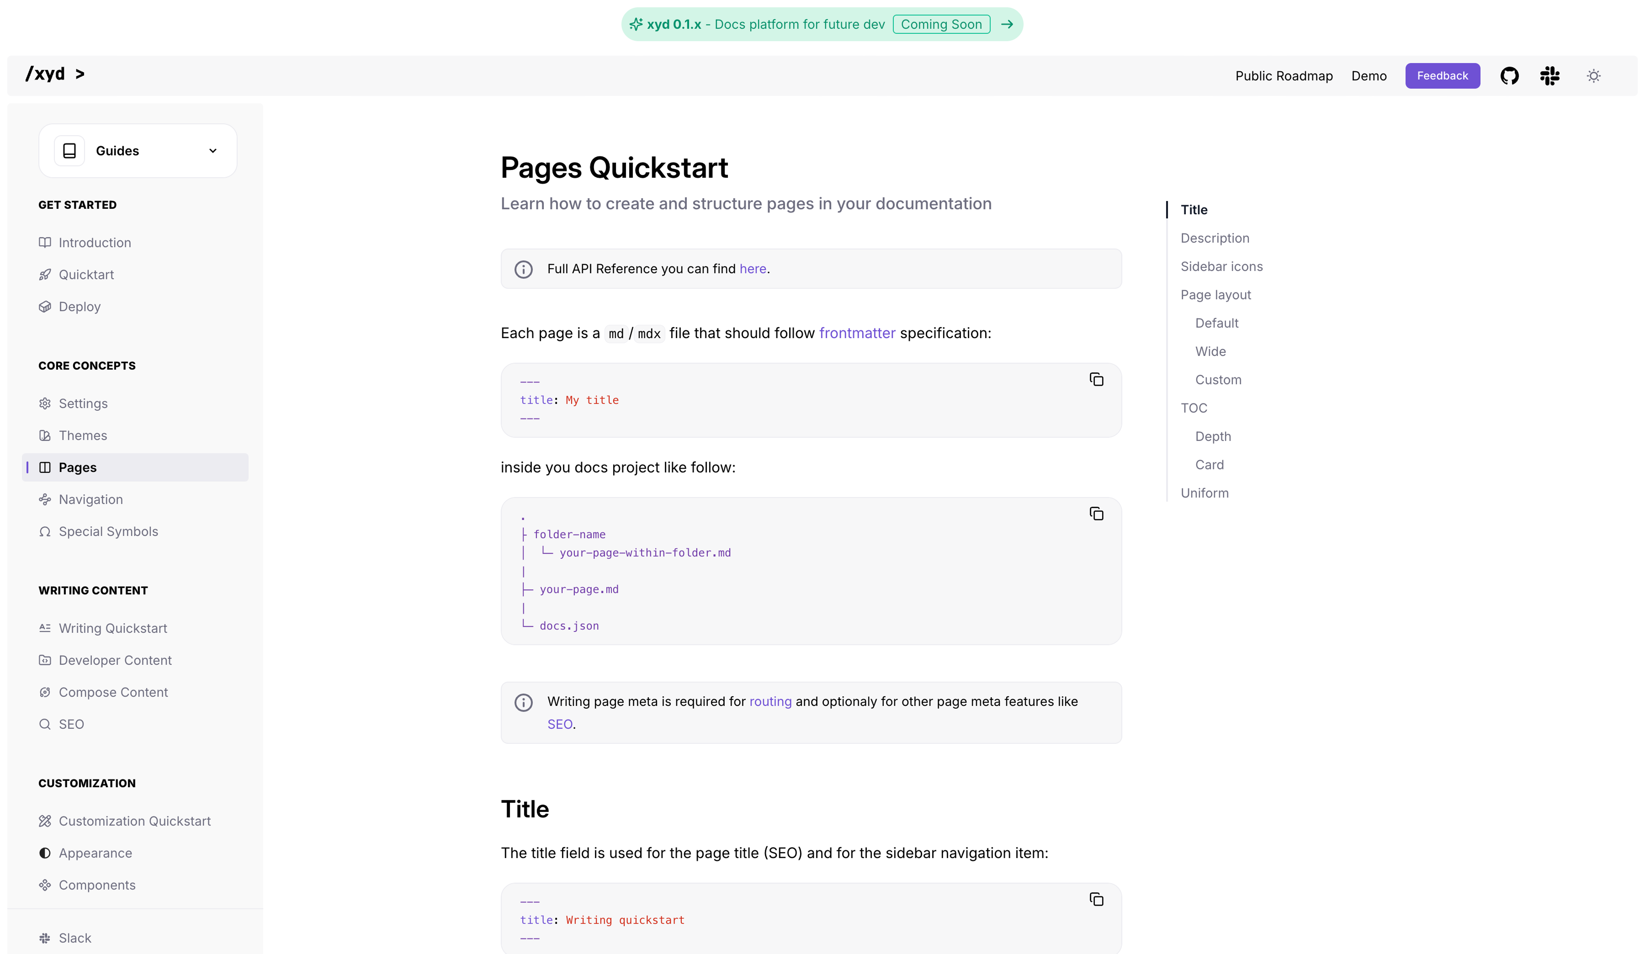The image size is (1645, 954).
Task: Expand the Guides dropdown chevron
Action: point(213,151)
